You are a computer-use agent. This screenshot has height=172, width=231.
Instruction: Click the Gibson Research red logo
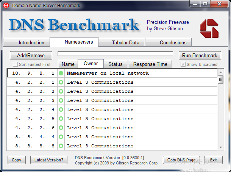coord(209,28)
